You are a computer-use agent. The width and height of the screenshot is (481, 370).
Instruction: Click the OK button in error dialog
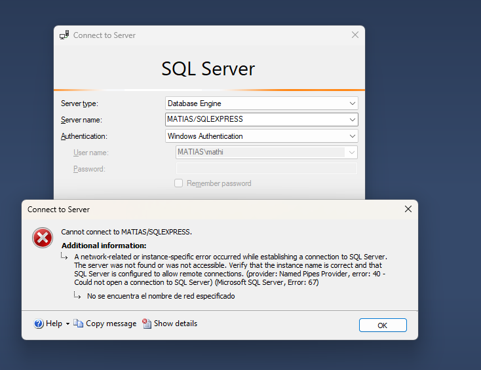pyautogui.click(x=383, y=325)
